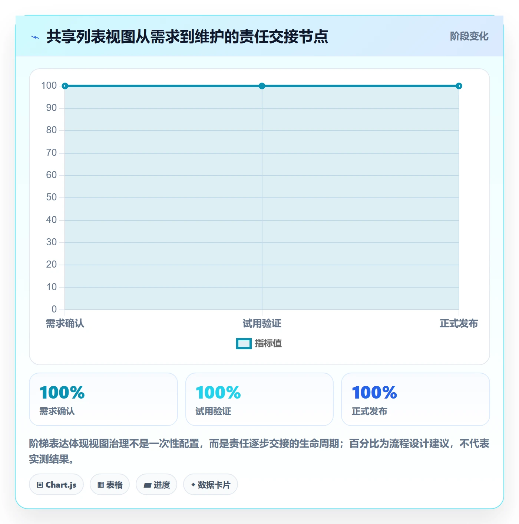Select the 需求确认 data point on the line
This screenshot has width=519, height=524.
tap(65, 86)
